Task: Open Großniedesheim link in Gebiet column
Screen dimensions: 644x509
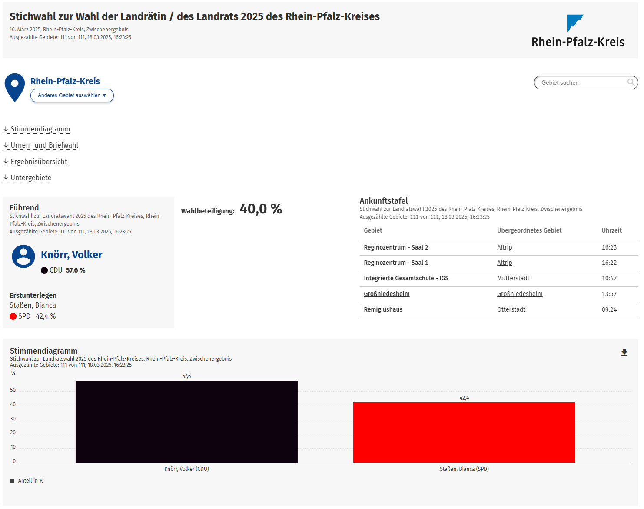Action: point(387,294)
